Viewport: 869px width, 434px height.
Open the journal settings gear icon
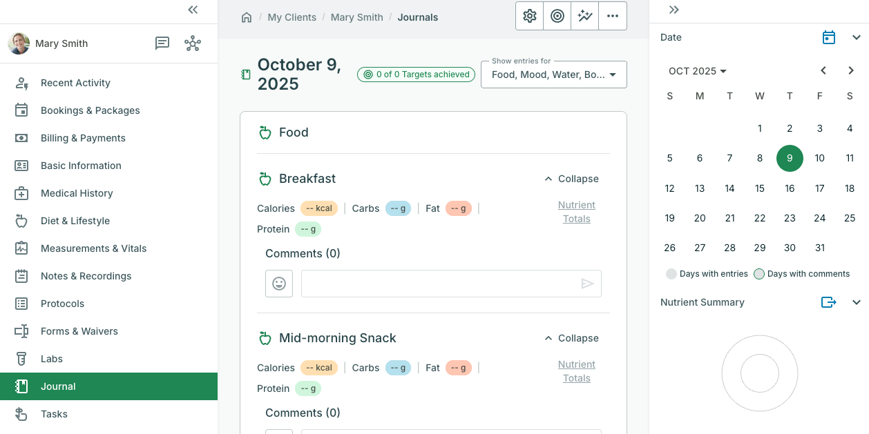[x=530, y=17]
